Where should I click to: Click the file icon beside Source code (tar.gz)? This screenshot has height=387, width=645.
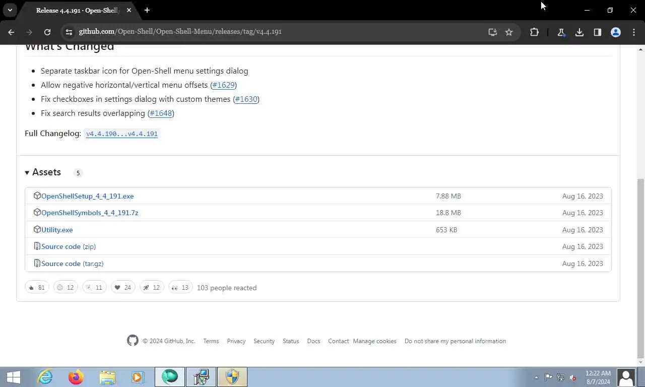pos(37,263)
